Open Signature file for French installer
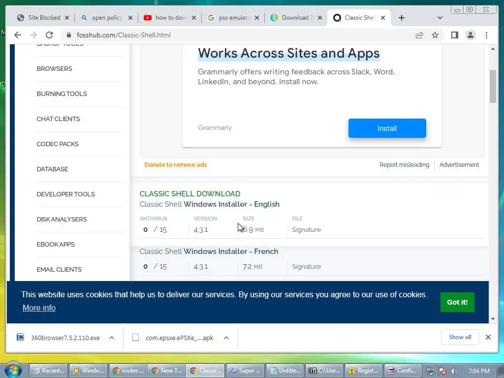504x378 pixels. pyautogui.click(x=306, y=266)
